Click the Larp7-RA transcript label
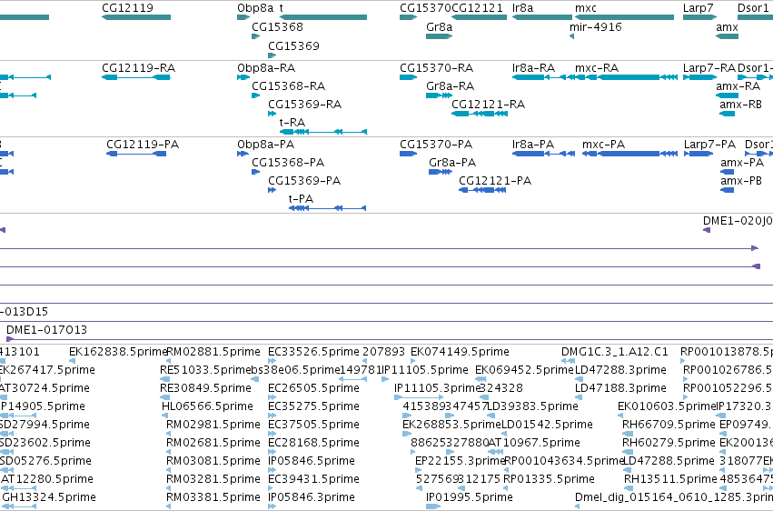 pos(709,67)
